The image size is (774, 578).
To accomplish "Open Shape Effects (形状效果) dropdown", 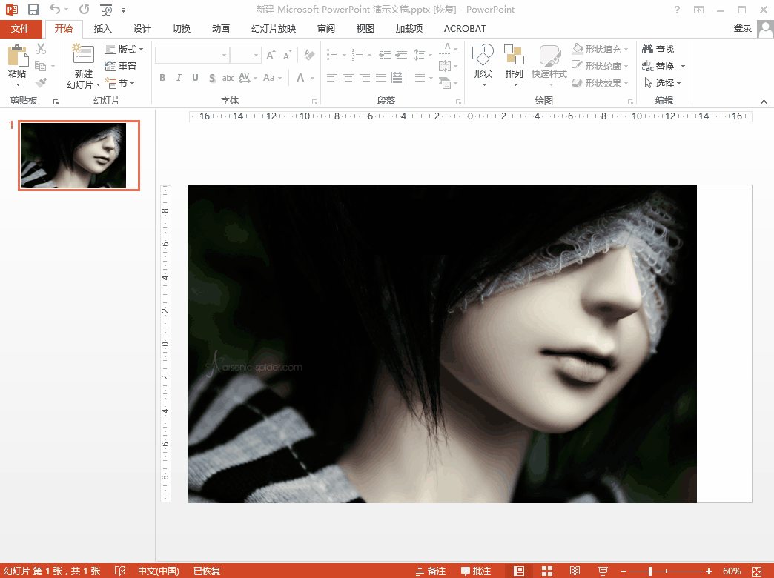I will (x=601, y=83).
